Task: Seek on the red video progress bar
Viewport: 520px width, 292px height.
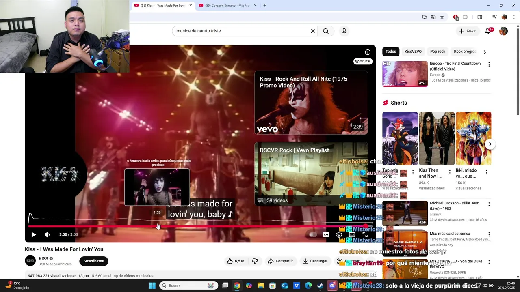Action: 200,226
